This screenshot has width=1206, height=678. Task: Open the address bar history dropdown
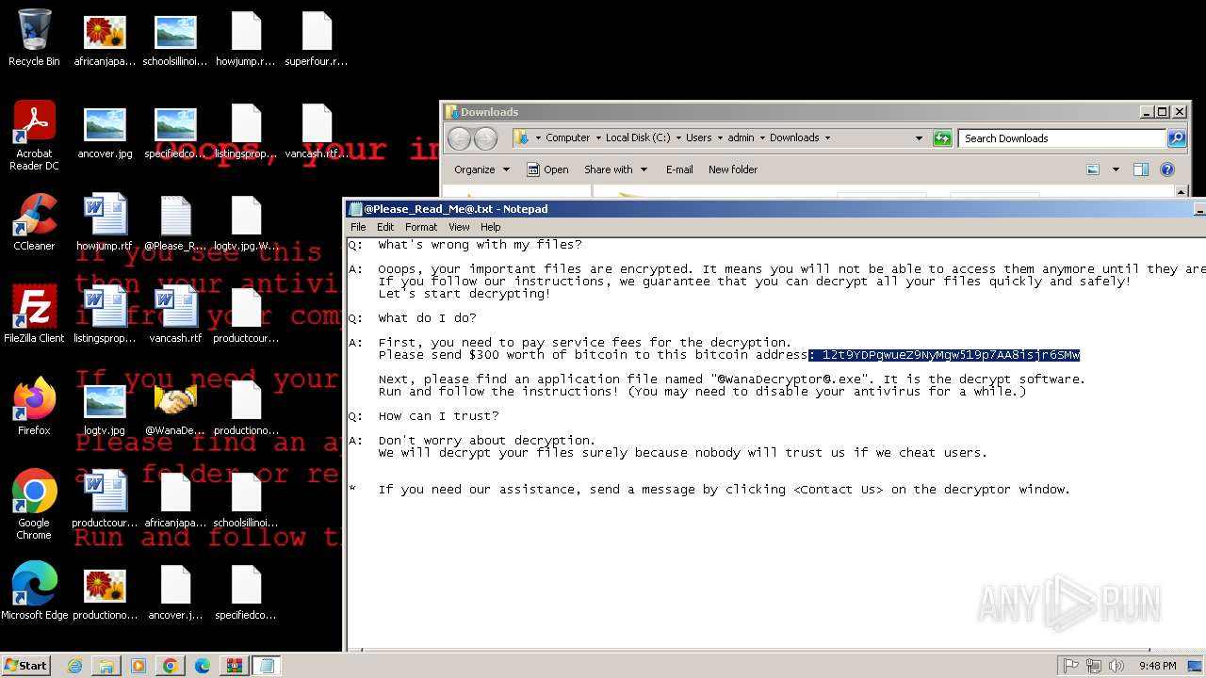coord(919,138)
